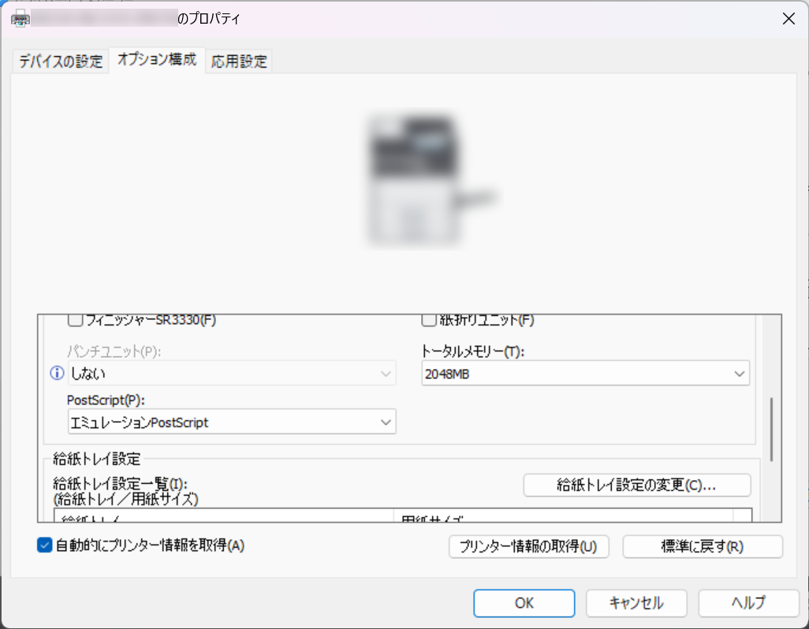The image size is (809, 629).
Task: Confirm settings with the OK button
Action: tap(523, 603)
